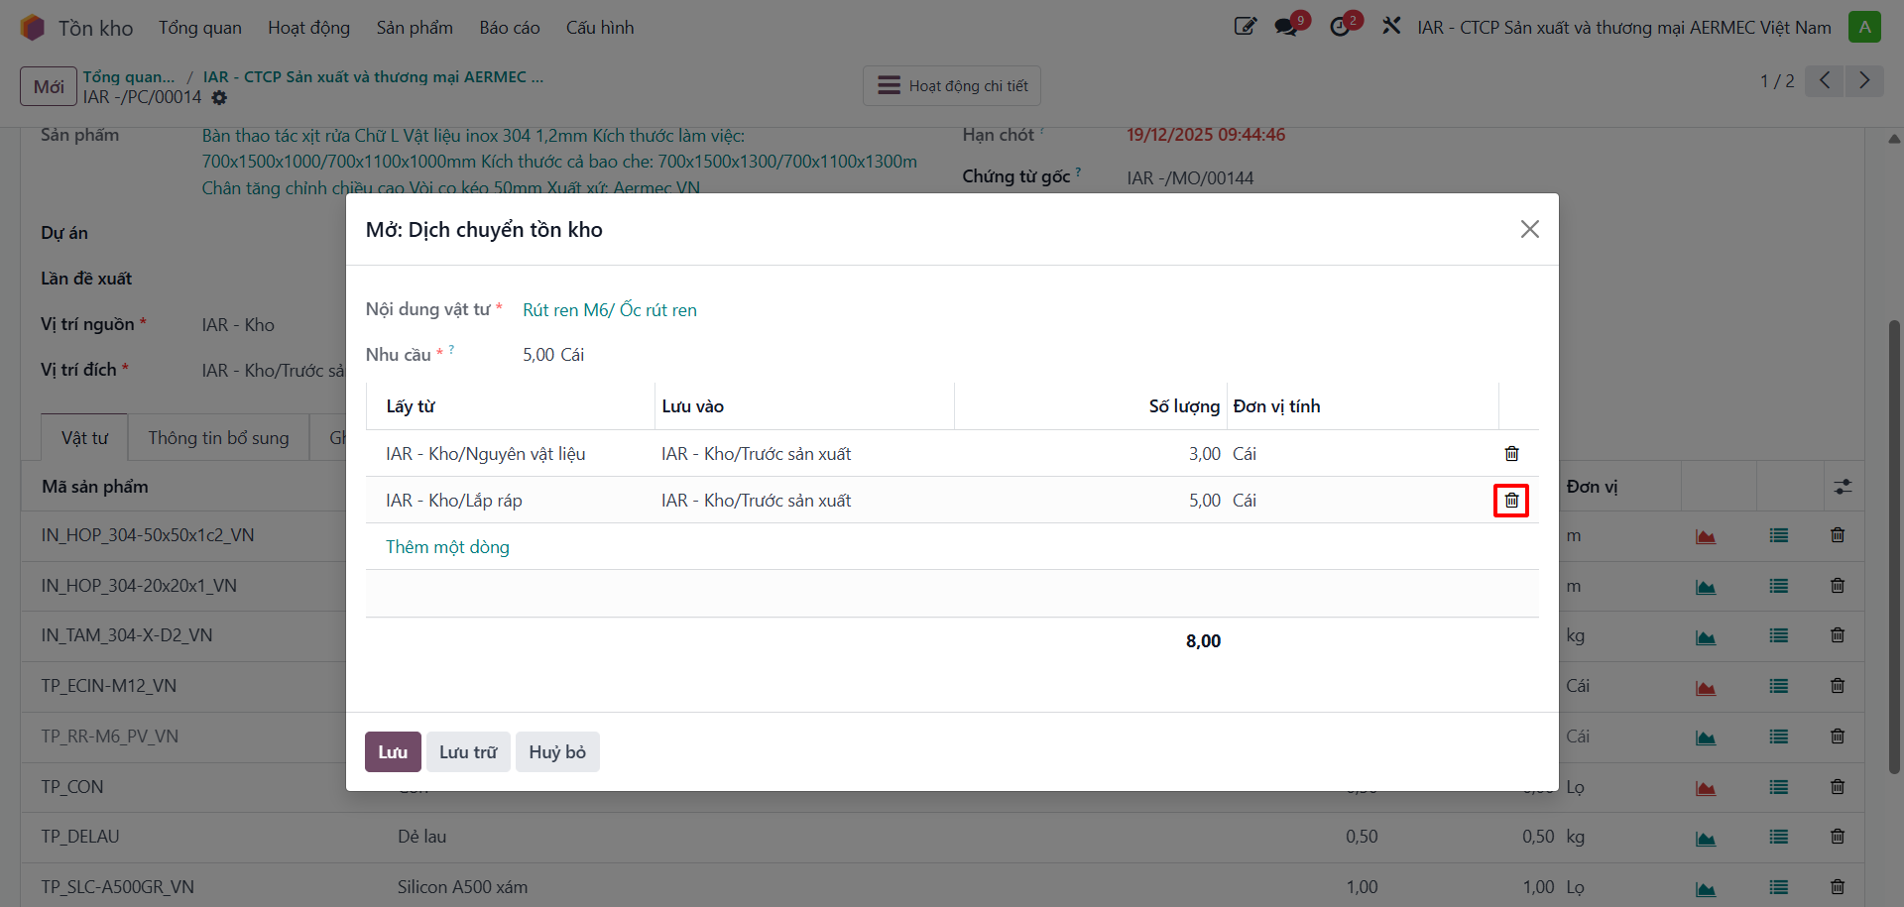Image resolution: width=1904 pixels, height=907 pixels.
Task: Toggle the optional columns adjust icon
Action: 1843,487
